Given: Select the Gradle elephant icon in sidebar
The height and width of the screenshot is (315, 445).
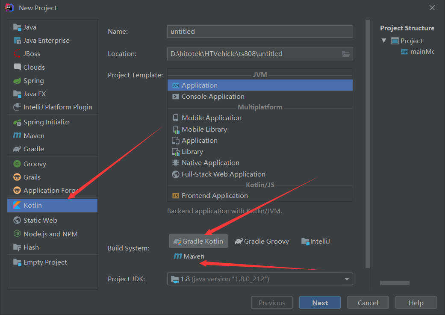Looking at the screenshot, I should tap(17, 149).
